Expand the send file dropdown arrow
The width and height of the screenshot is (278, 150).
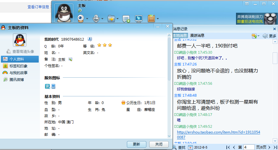[118, 19]
